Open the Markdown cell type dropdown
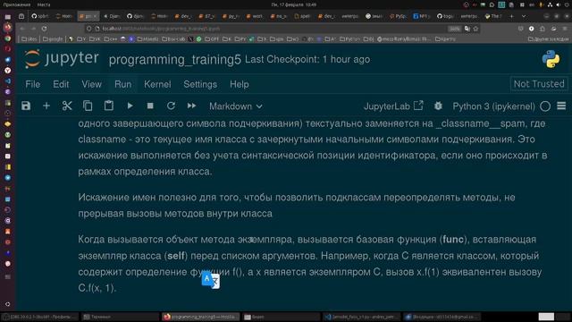 236,106
